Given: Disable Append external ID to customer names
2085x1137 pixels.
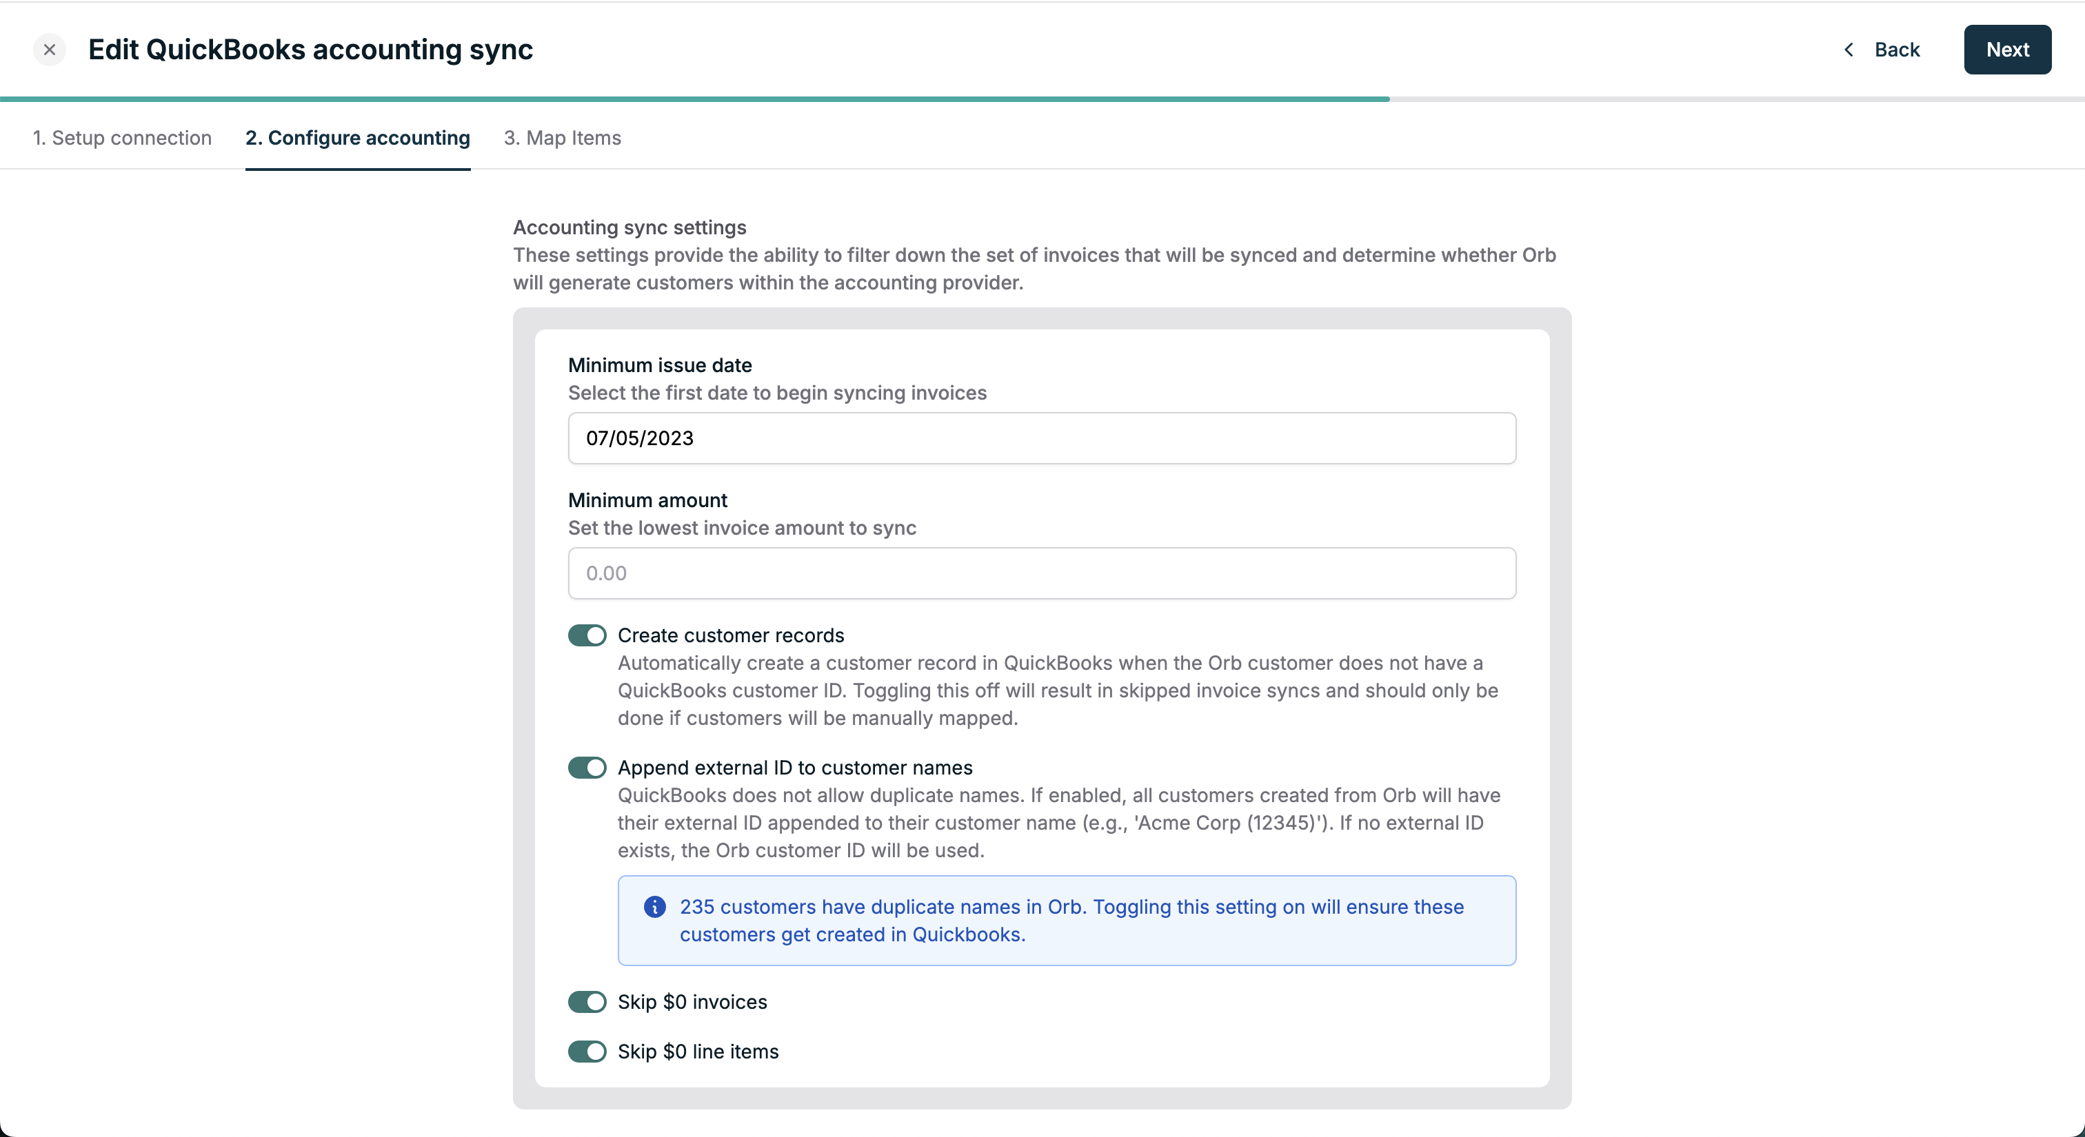Looking at the screenshot, I should click(x=587, y=768).
